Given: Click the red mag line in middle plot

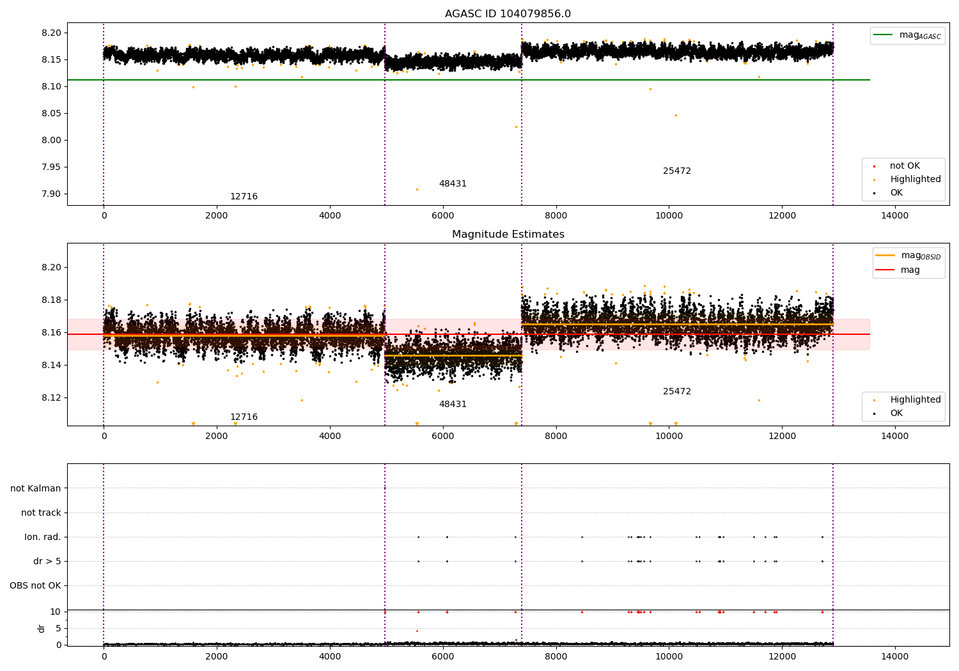Looking at the screenshot, I should pos(469,334).
